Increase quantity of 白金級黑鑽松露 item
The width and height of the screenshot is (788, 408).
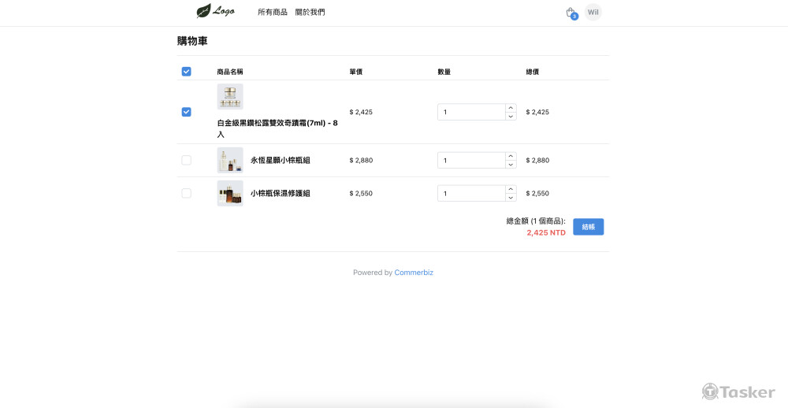[x=511, y=108]
